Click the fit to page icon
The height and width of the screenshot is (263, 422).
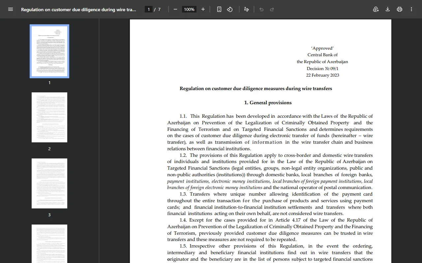tap(219, 9)
